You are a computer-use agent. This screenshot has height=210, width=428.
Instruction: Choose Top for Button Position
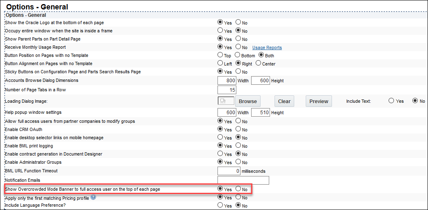(x=220, y=55)
